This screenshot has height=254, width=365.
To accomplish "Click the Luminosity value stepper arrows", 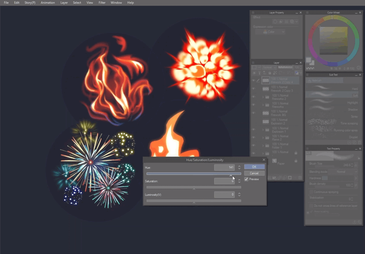I will 239,194.
